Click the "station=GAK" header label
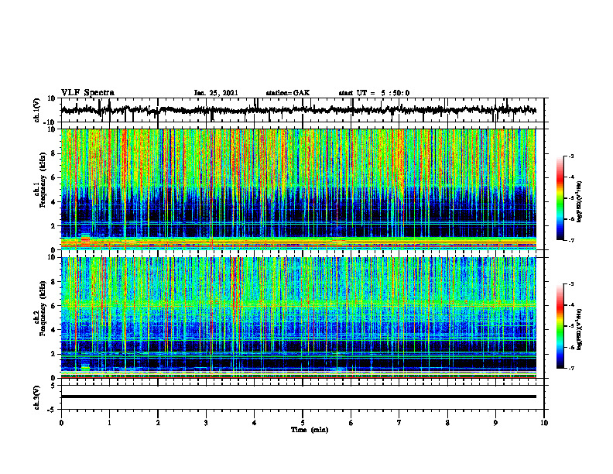 point(288,93)
